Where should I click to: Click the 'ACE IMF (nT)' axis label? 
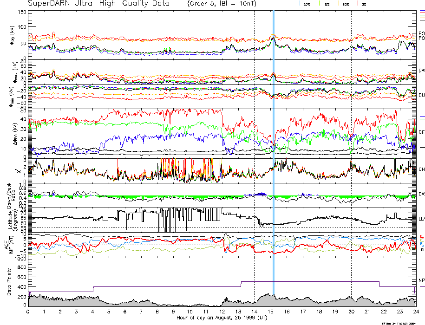point(9,245)
